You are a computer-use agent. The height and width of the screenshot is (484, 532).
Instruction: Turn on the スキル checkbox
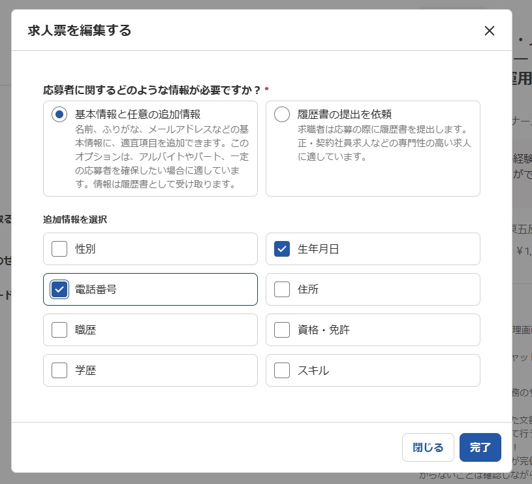pyautogui.click(x=282, y=370)
